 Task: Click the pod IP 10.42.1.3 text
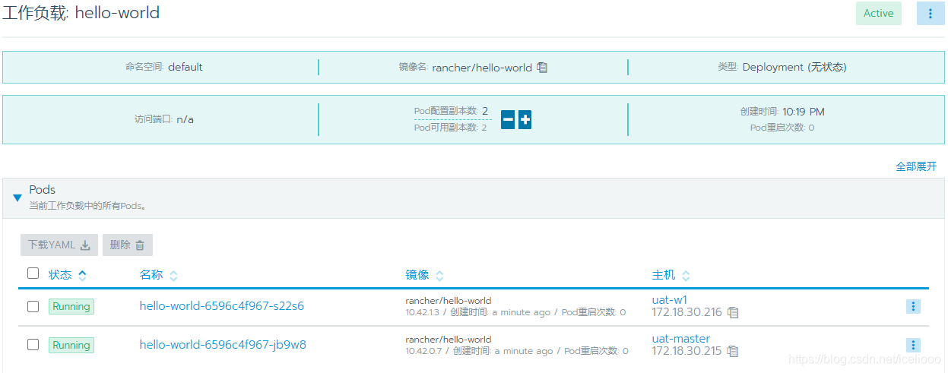tap(422, 312)
